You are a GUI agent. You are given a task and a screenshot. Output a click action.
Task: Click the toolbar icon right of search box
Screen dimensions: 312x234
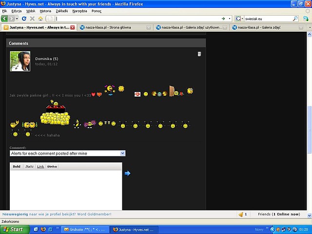[306, 19]
